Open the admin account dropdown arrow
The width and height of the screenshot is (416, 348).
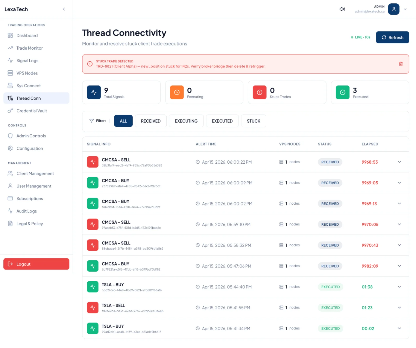[x=405, y=9]
